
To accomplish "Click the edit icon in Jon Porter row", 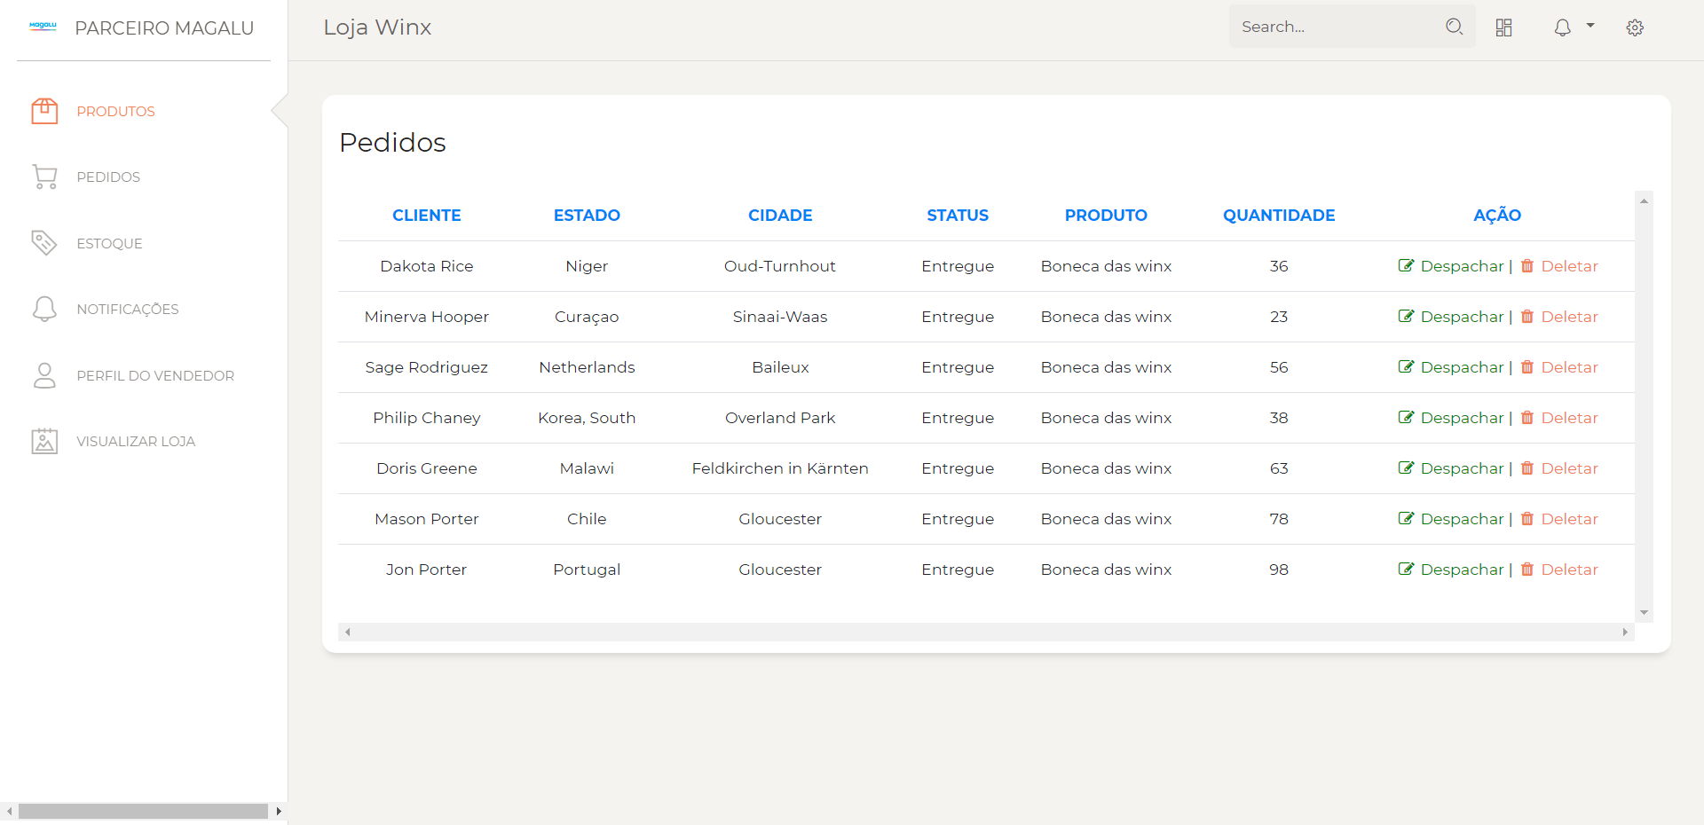I will click(x=1406, y=569).
